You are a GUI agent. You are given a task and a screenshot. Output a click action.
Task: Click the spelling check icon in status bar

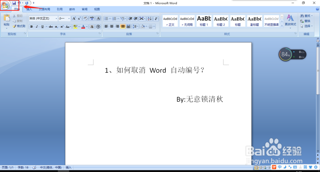pyautogui.click(x=34, y=168)
